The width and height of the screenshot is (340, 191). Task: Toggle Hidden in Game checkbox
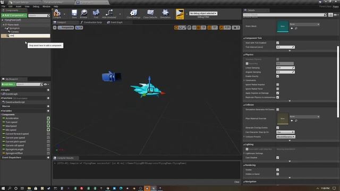click(x=277, y=174)
